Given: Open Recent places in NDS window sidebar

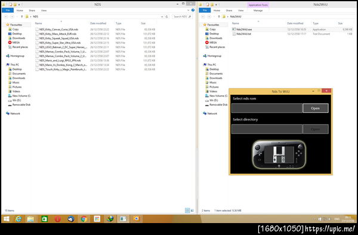Looking at the screenshot, I should point(18,47).
